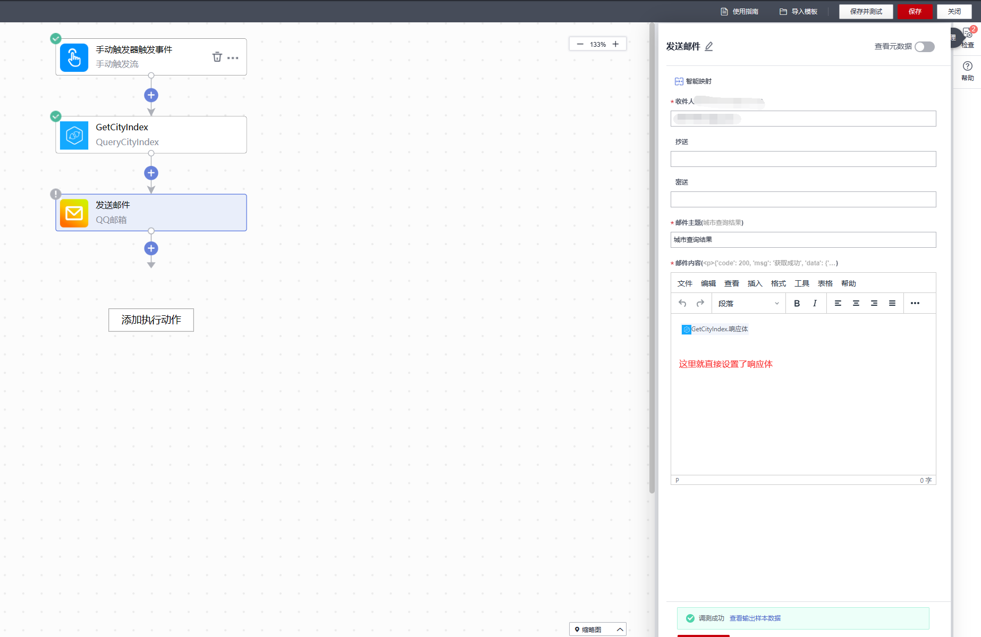Open the 使用指南 guide
Image resolution: width=981 pixels, height=637 pixels.
click(x=740, y=12)
